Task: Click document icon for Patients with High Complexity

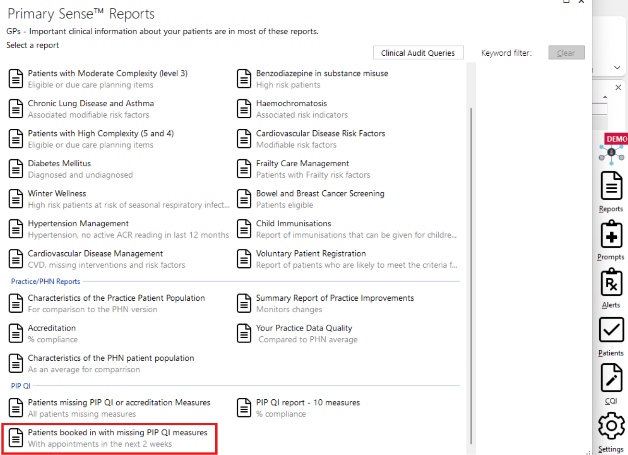Action: tap(16, 139)
